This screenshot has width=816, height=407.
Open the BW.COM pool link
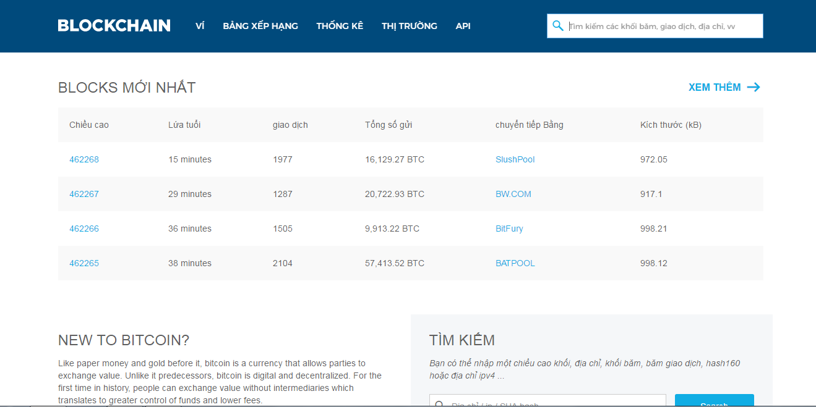tap(513, 194)
